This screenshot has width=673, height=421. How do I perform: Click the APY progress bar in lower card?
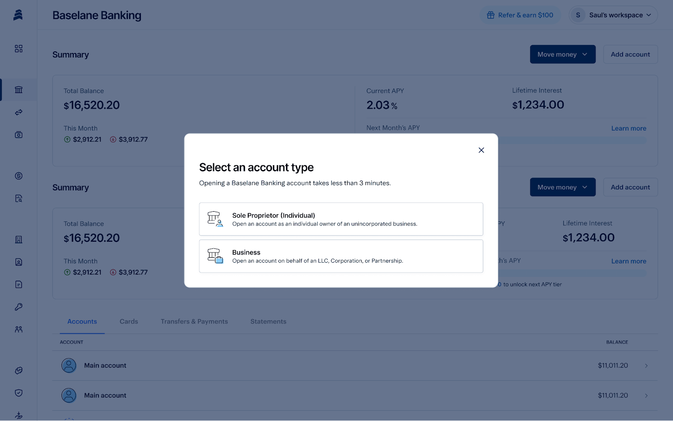coord(572,273)
